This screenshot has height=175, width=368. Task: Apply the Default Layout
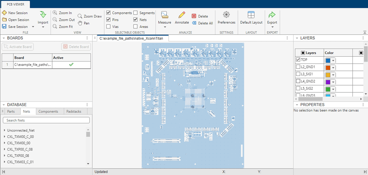251,15
